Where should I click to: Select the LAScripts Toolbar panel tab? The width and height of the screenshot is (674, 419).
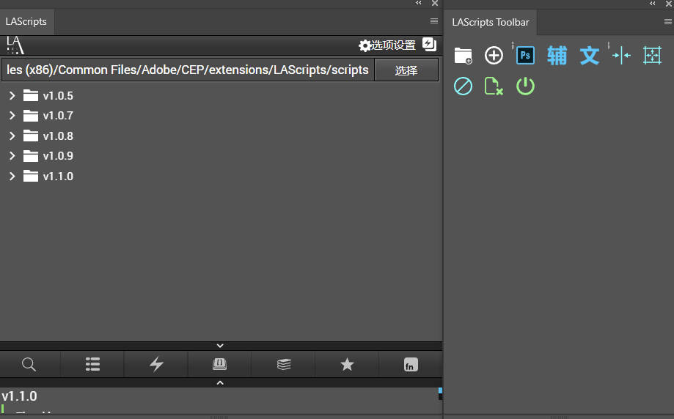coord(491,22)
